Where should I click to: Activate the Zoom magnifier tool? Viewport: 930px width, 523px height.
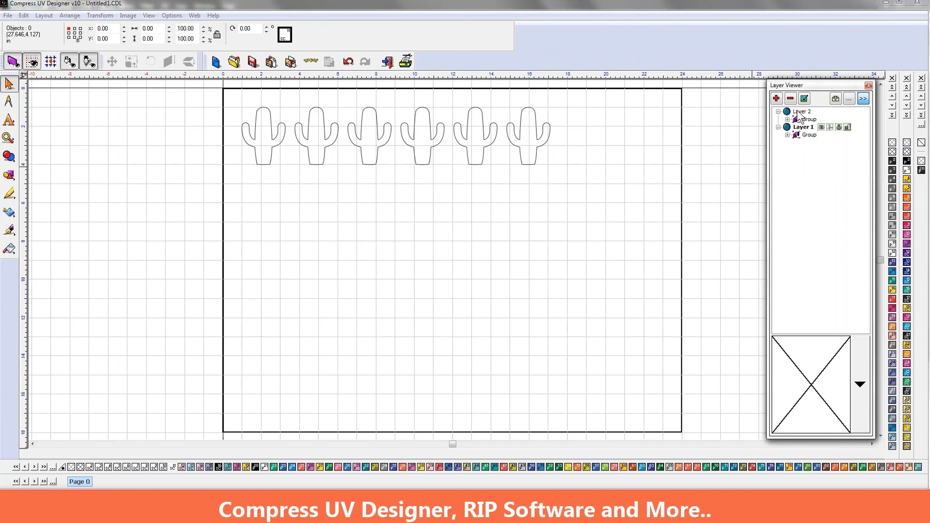coord(9,138)
